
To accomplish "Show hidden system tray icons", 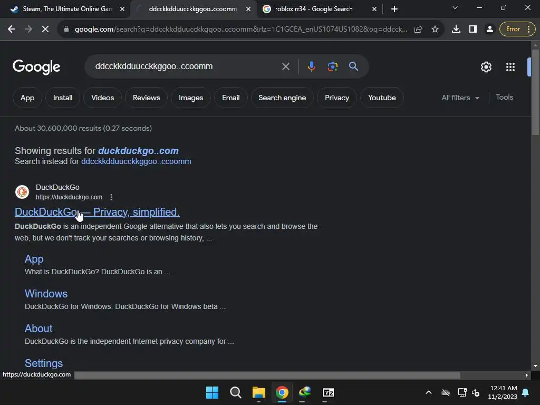I will 428,392.
